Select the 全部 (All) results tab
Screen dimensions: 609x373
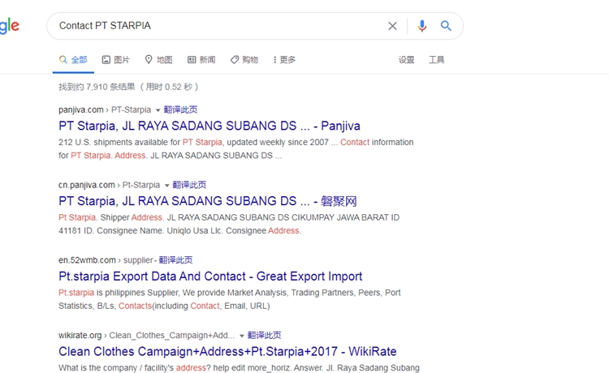click(73, 60)
